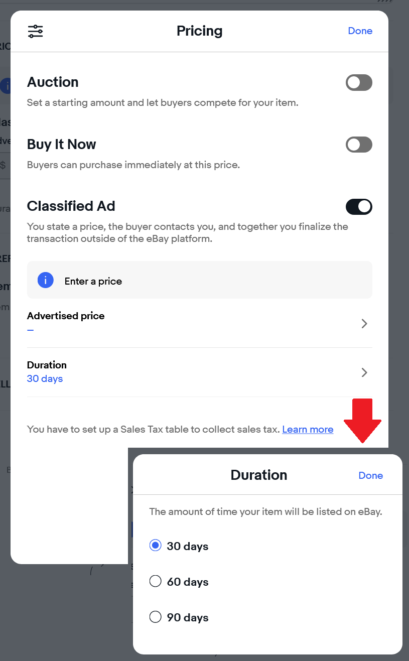This screenshot has height=661, width=409.
Task: Click the Advertised price label
Action: pyautogui.click(x=66, y=316)
